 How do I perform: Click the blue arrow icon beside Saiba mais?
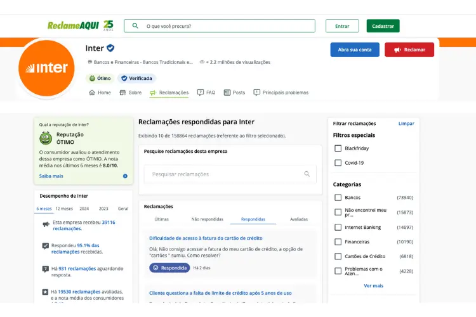tap(125, 176)
